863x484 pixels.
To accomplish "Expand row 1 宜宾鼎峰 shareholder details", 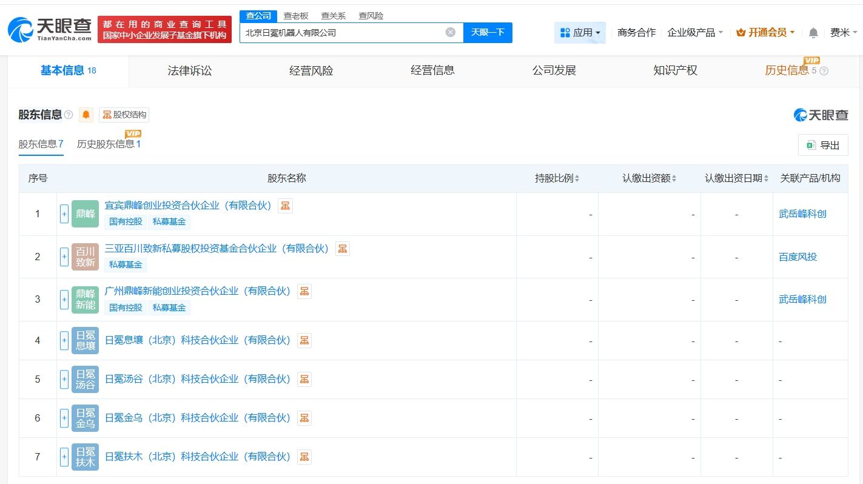I will (64, 213).
